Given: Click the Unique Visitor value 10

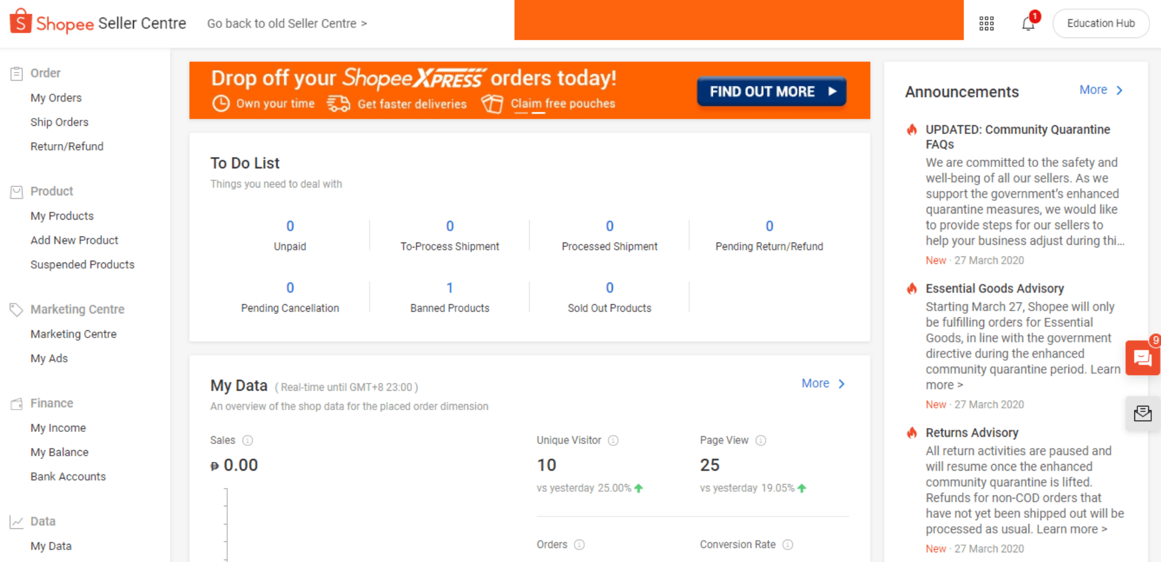Looking at the screenshot, I should tap(547, 465).
